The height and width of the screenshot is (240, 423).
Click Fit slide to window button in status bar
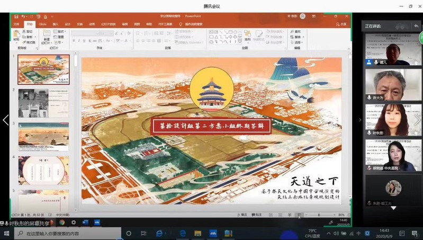point(349,215)
